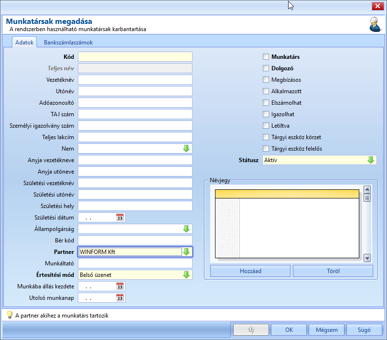Open the Bankszámlaszámok tab
The image size is (387, 340).
pyautogui.click(x=68, y=42)
